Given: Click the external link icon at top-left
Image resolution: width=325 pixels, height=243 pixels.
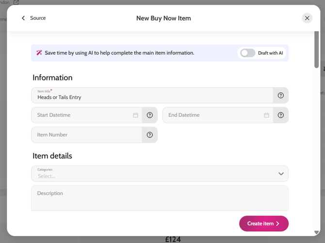Looking at the screenshot, I should point(16,2).
